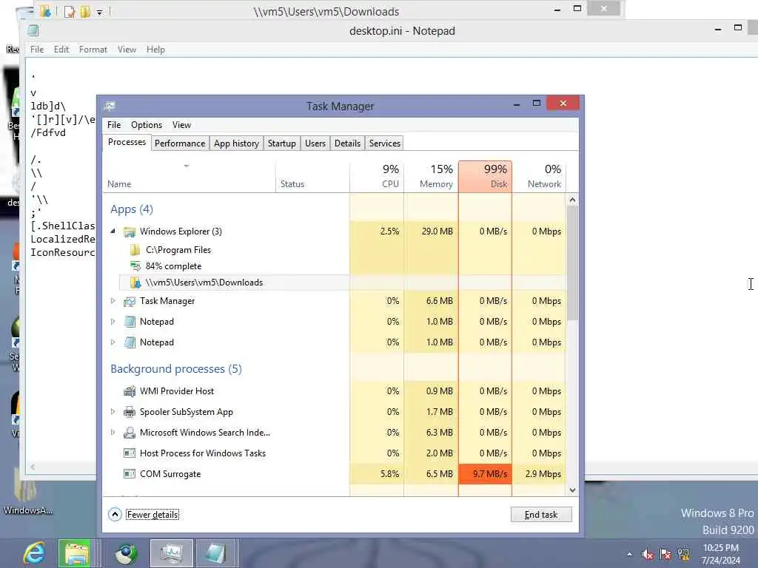Switch to the Users tab
The width and height of the screenshot is (758, 568).
315,143
